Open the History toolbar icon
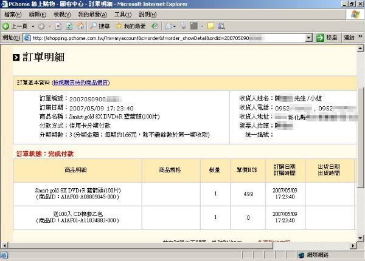This screenshot has height=261, width=365. 155,26
